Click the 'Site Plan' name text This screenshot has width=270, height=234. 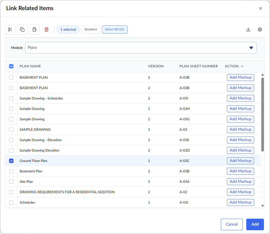click(26, 182)
